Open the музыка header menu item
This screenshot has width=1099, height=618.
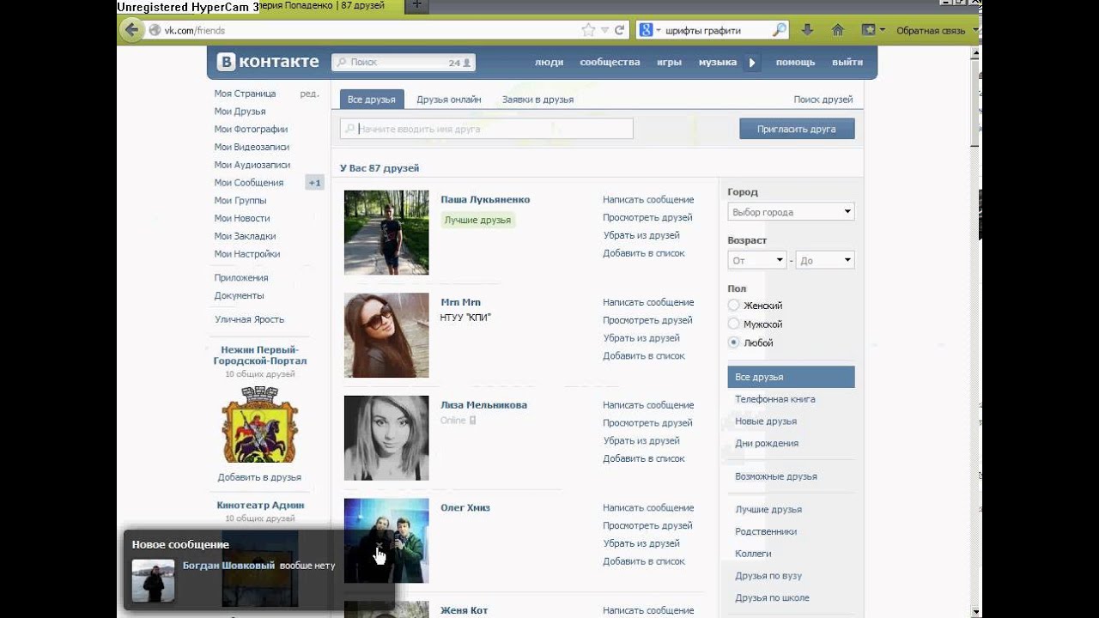pos(718,62)
